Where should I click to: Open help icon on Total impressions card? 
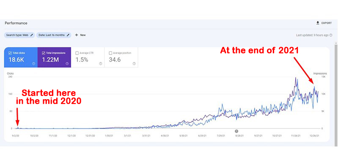pos(67,63)
